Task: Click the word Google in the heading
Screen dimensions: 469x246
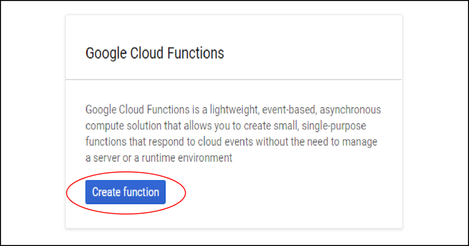Action: coord(106,53)
